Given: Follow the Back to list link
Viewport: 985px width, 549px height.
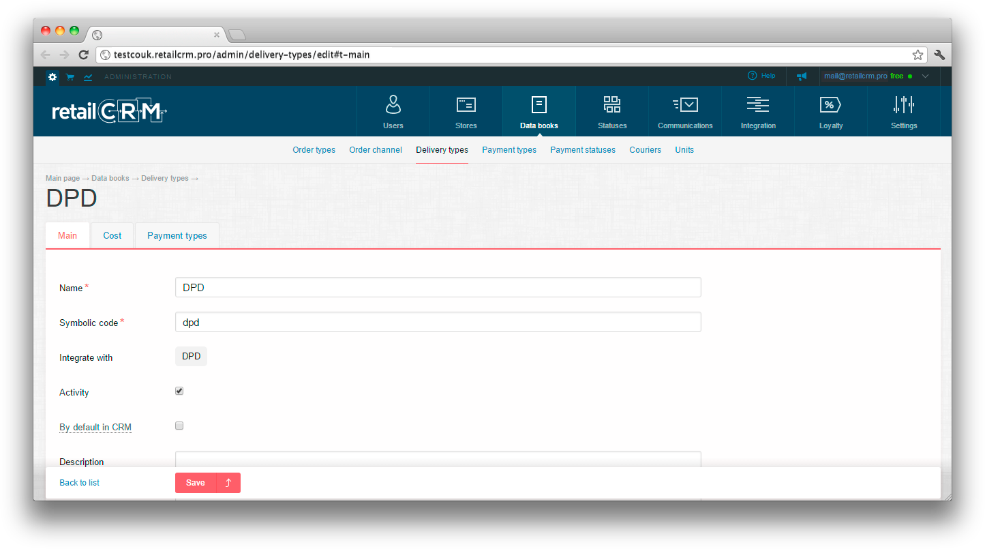Looking at the screenshot, I should click(79, 483).
